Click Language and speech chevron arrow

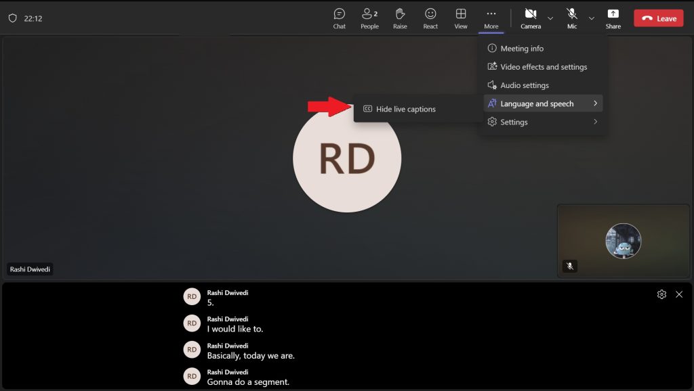[x=595, y=103]
